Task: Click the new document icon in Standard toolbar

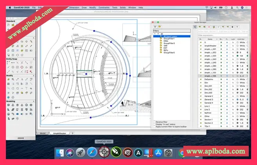Action: pos(8,25)
